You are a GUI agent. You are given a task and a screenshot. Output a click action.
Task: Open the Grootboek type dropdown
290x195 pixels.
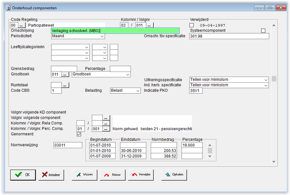101,74
